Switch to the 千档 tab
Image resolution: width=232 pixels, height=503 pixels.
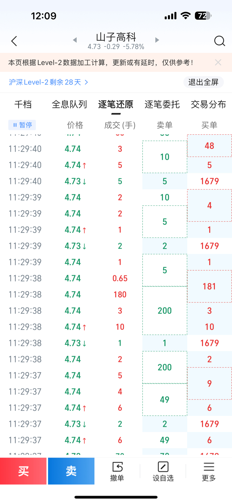point(23,105)
